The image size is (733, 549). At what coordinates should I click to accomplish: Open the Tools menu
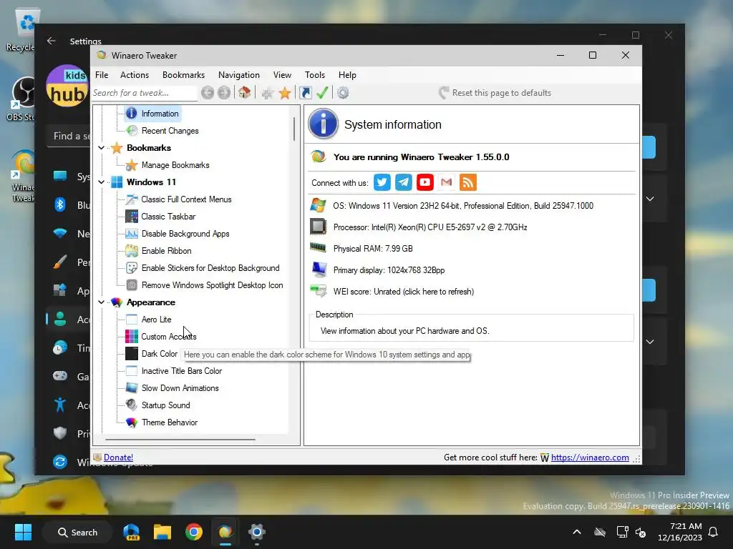pos(315,74)
